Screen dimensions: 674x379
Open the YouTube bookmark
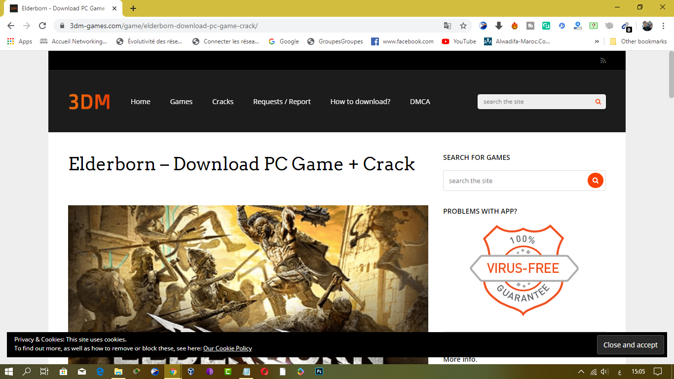459,41
